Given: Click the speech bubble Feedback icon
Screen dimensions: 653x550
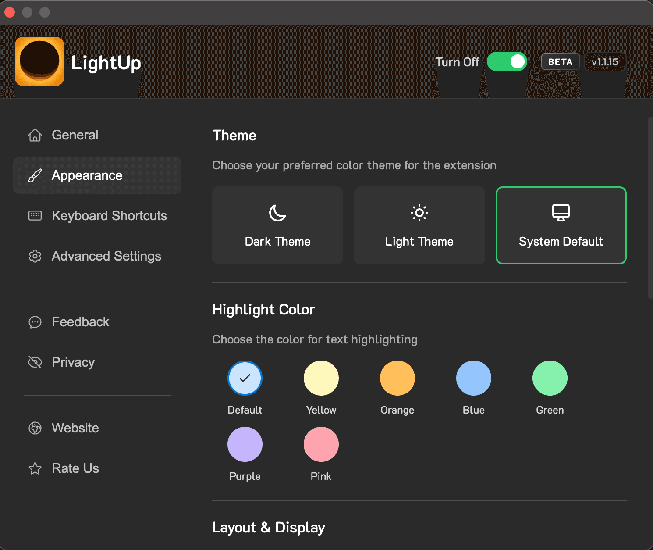Looking at the screenshot, I should coord(35,322).
